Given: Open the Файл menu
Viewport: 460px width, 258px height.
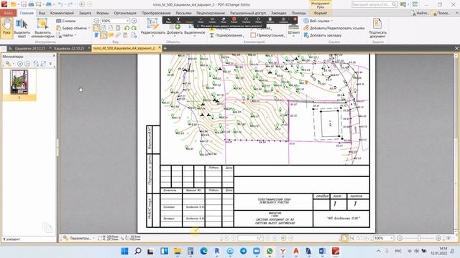Looking at the screenshot, I should point(8,13).
